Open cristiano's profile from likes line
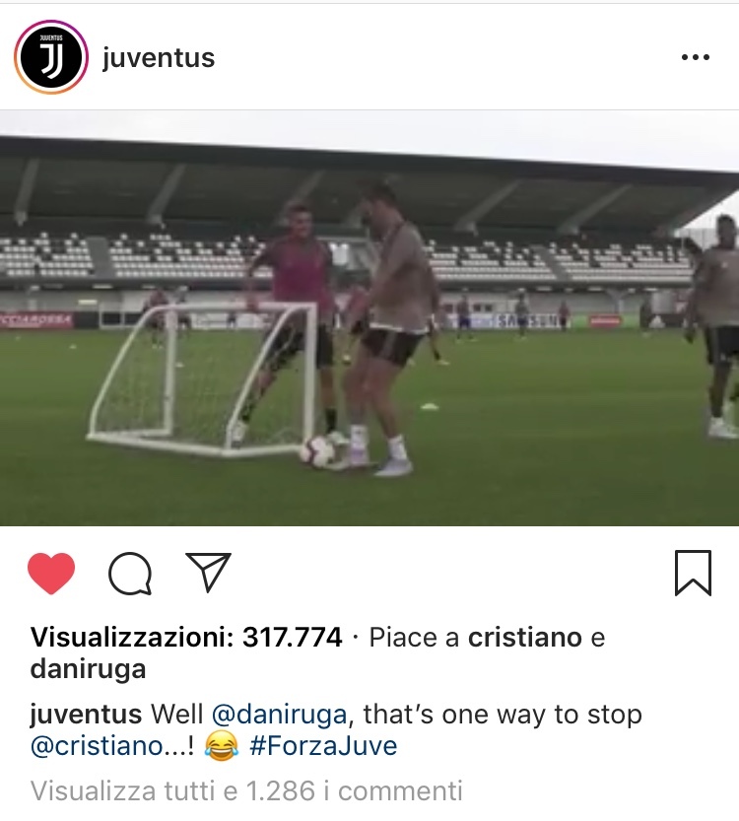739x821 pixels. 525,638
